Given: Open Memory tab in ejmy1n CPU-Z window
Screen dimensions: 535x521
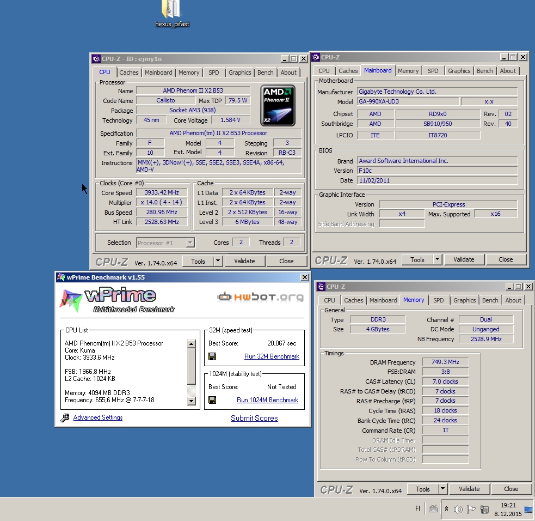Looking at the screenshot, I should (x=189, y=72).
